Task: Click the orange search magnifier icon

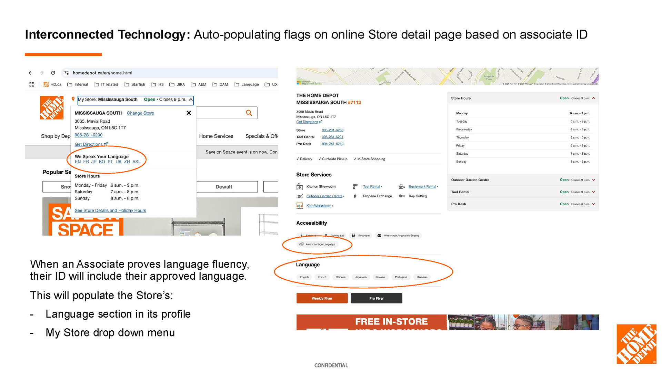Action: click(249, 113)
